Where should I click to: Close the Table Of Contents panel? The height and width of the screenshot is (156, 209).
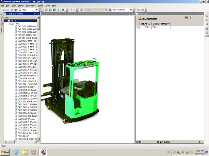coord(38,14)
